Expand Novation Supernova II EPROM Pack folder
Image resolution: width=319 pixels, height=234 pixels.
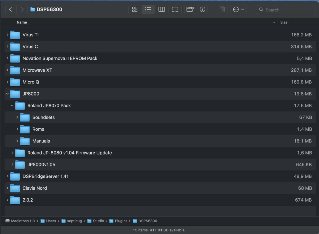tap(7, 58)
